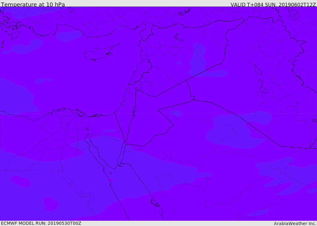Image resolution: width=317 pixels, height=226 pixels.
Task: Click the 'Temperature at 10 hPa' title text
Action: 33,4
